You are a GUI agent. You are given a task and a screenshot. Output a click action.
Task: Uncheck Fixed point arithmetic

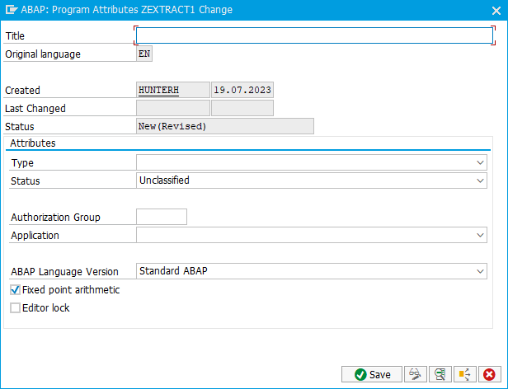(x=15, y=289)
